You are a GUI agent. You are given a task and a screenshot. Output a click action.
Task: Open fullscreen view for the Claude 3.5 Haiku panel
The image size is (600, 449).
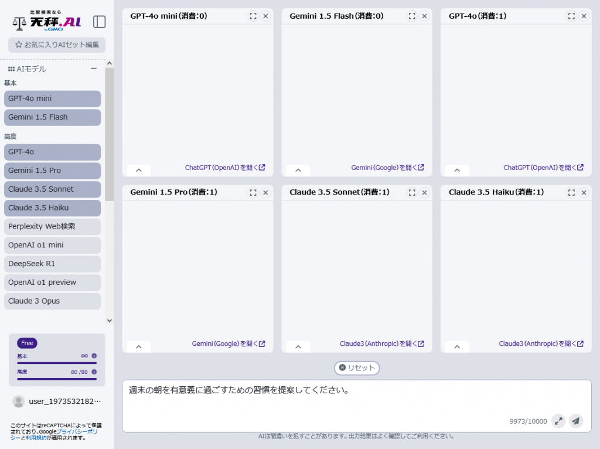pos(571,192)
